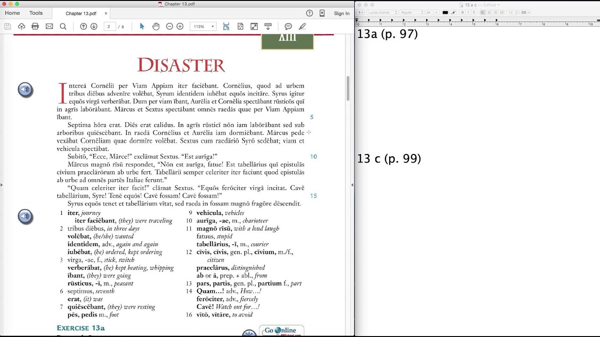Viewport: 600px width, 337px height.
Task: Close the Chapter 13.pdf tab
Action: [106, 14]
